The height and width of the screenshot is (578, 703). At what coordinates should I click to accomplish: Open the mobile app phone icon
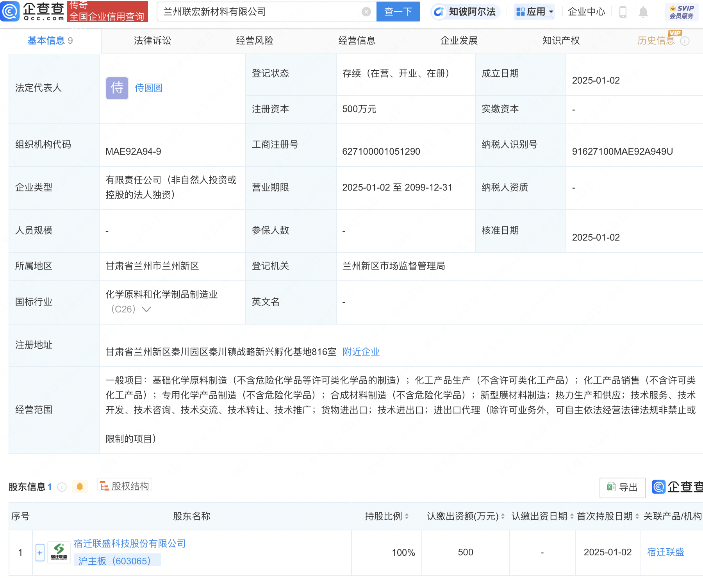(623, 12)
